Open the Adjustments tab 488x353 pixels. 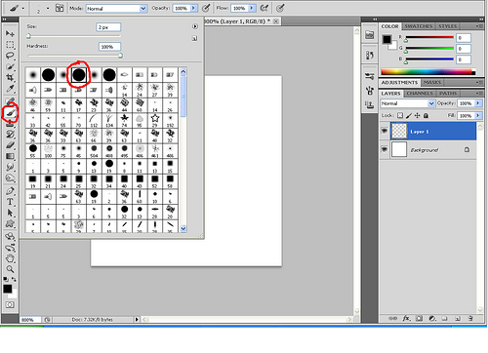399,83
